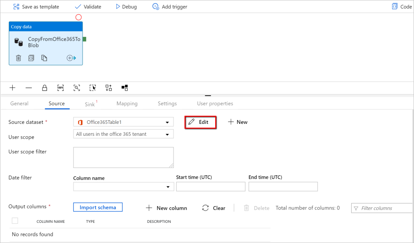Add an output connection from the activity
Screen dimensions: 414x243
click(x=71, y=58)
